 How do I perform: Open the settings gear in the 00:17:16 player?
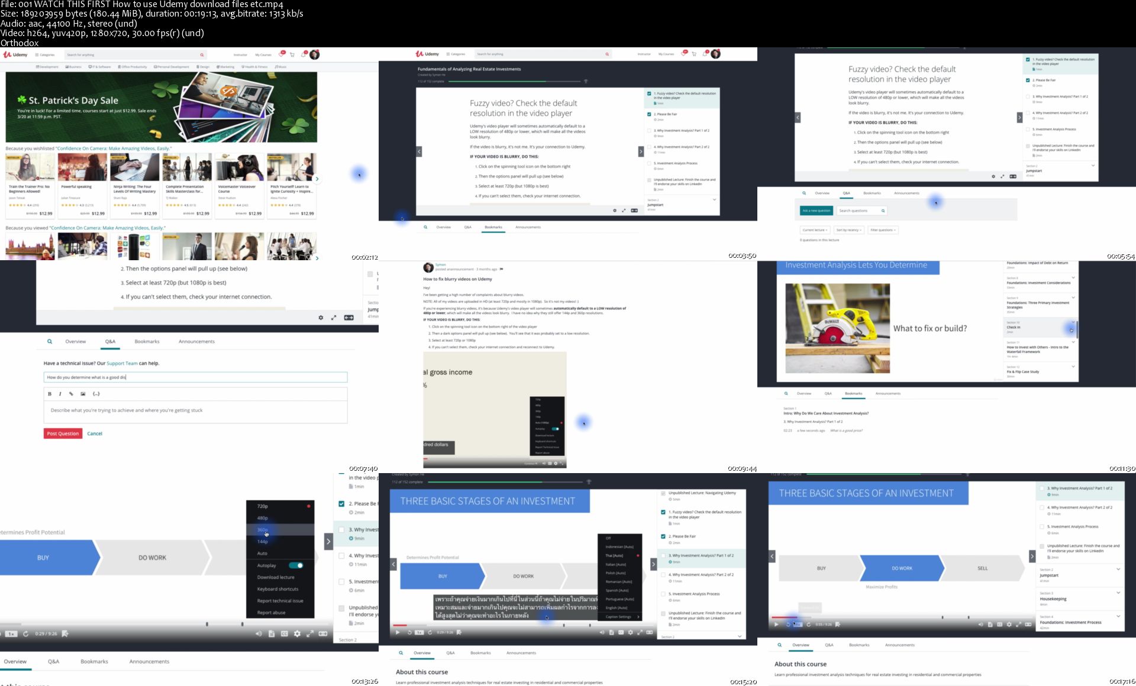click(1009, 624)
